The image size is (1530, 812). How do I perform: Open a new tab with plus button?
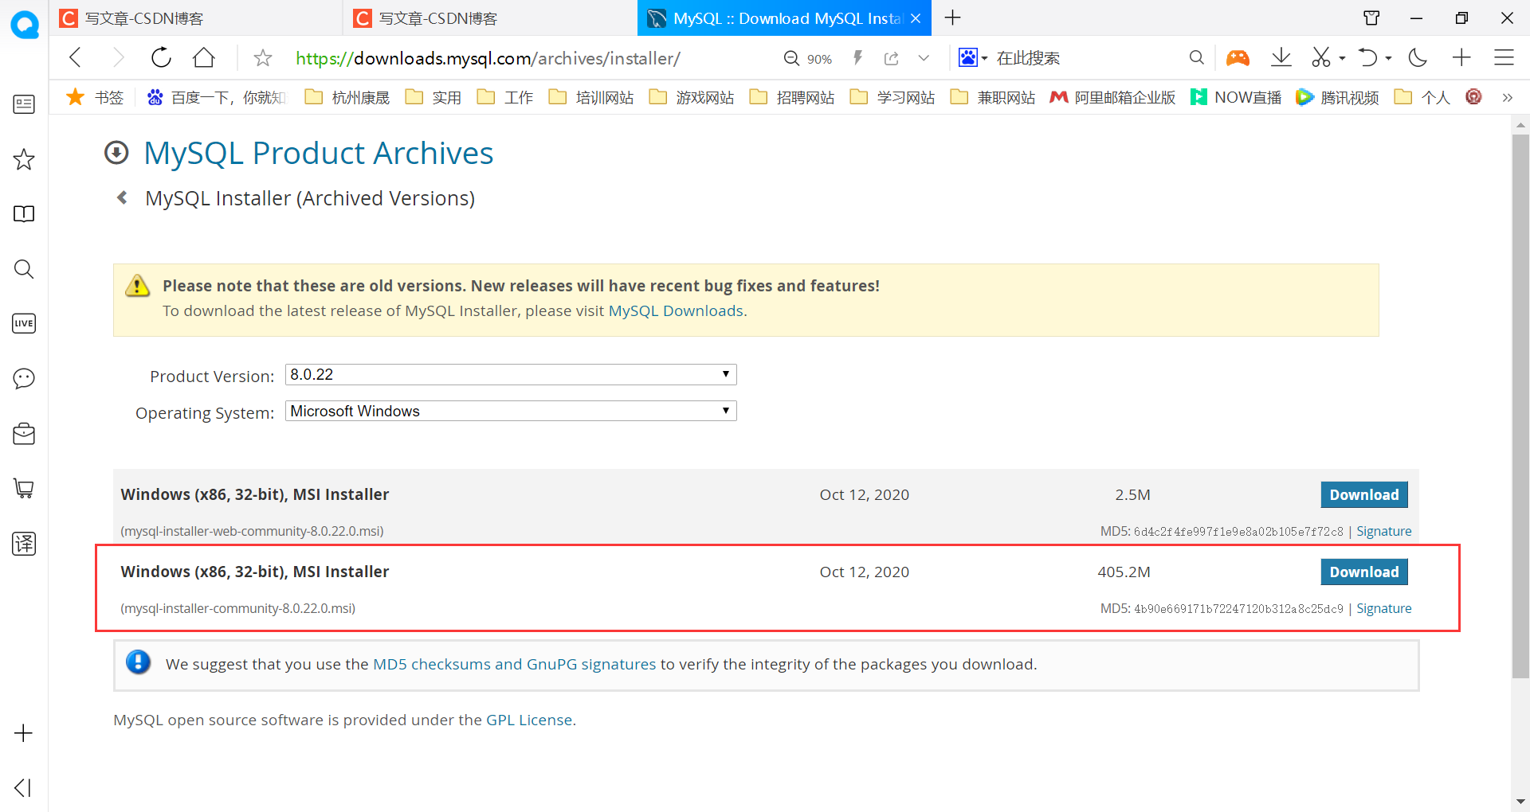coord(952,18)
